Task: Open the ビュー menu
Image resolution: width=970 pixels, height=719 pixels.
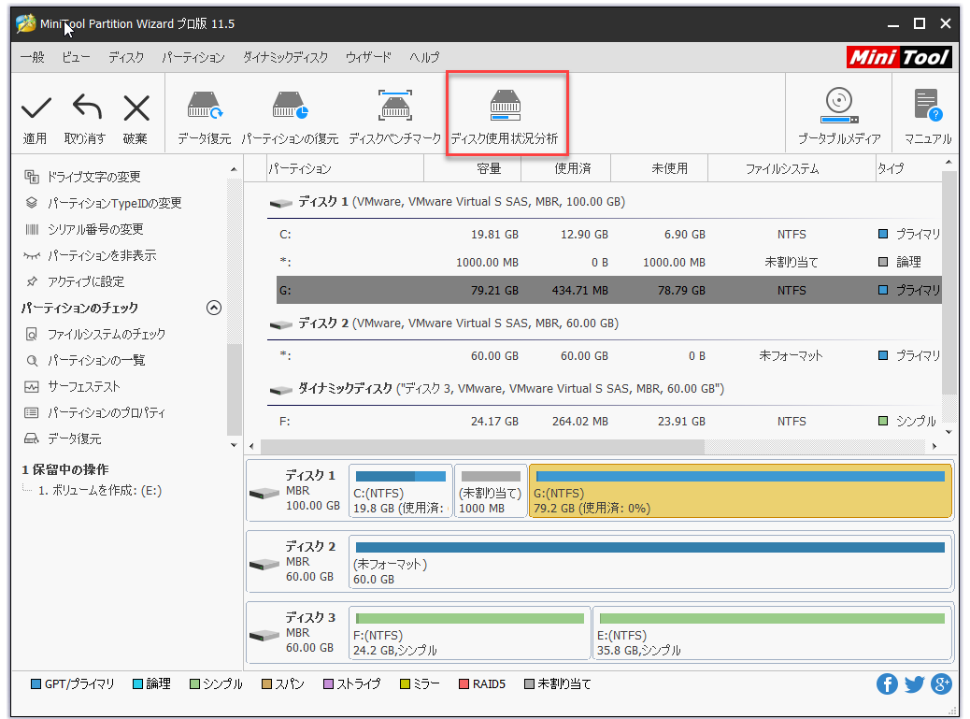Action: pyautogui.click(x=76, y=58)
